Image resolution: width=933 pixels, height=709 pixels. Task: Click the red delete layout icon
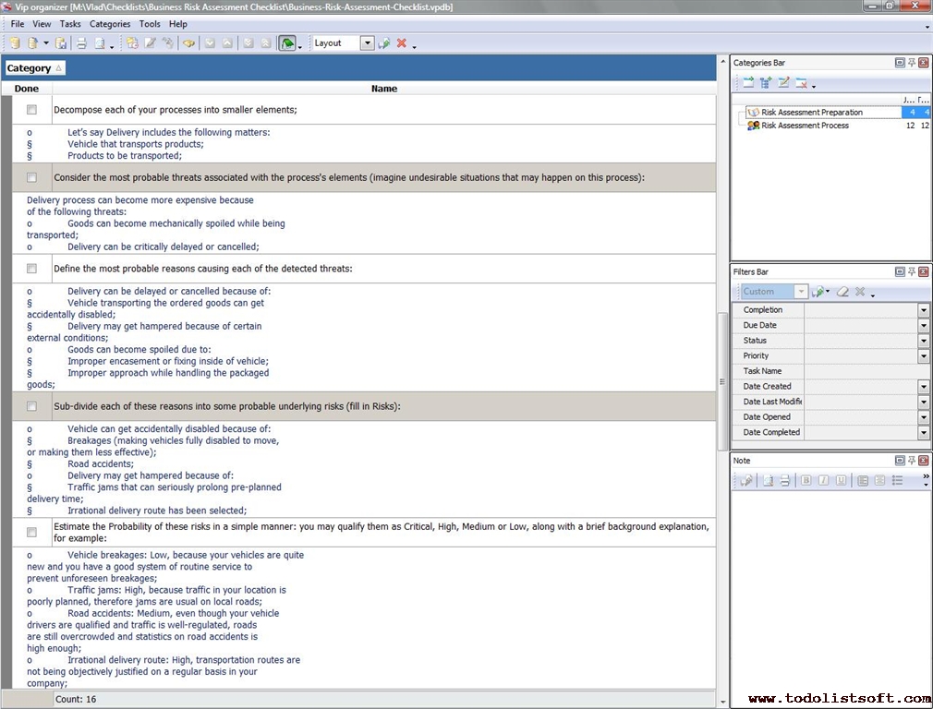click(x=402, y=43)
